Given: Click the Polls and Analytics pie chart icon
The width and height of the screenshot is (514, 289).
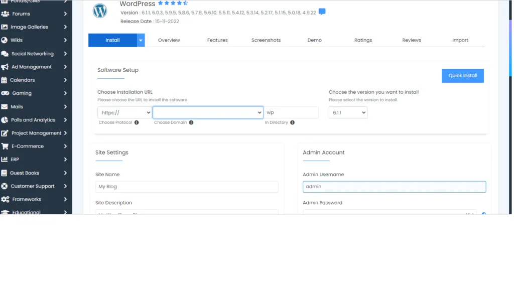Looking at the screenshot, I should coord(5,120).
